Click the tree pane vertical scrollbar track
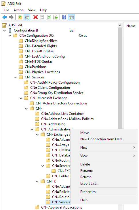The height and width of the screenshot is (210, 139). coord(120,78)
